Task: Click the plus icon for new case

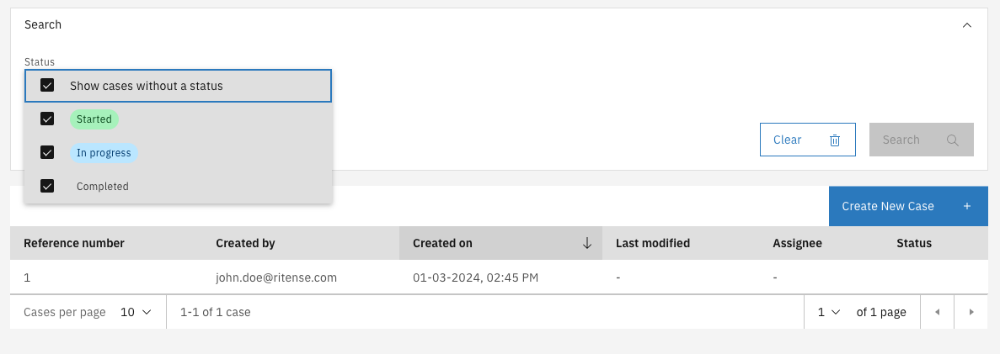Action: (967, 206)
